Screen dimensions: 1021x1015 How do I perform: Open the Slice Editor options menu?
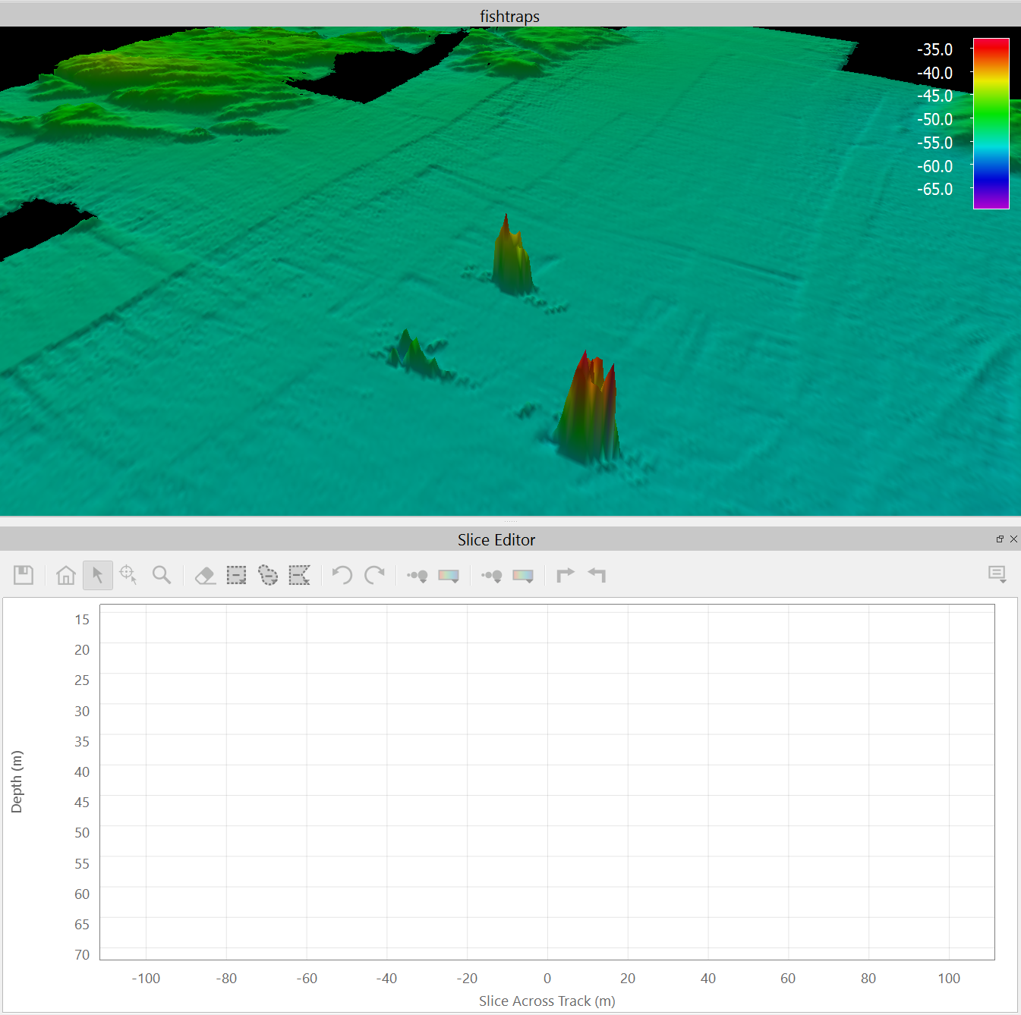tap(997, 574)
